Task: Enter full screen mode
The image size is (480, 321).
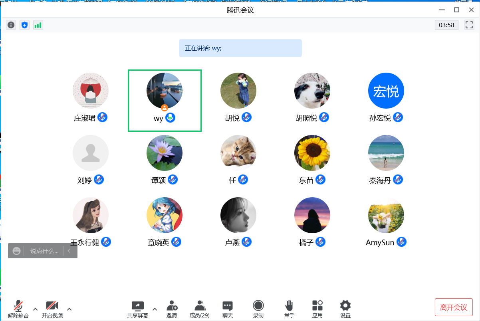Action: tap(469, 25)
